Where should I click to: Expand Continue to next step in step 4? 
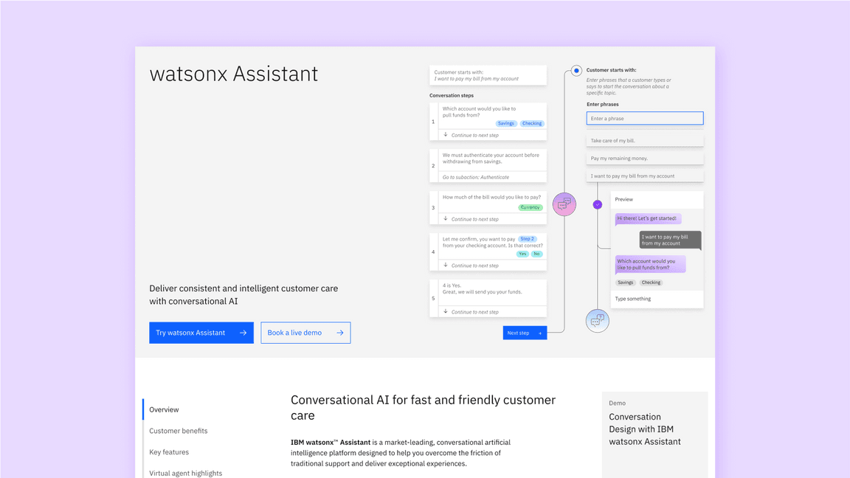[474, 266]
